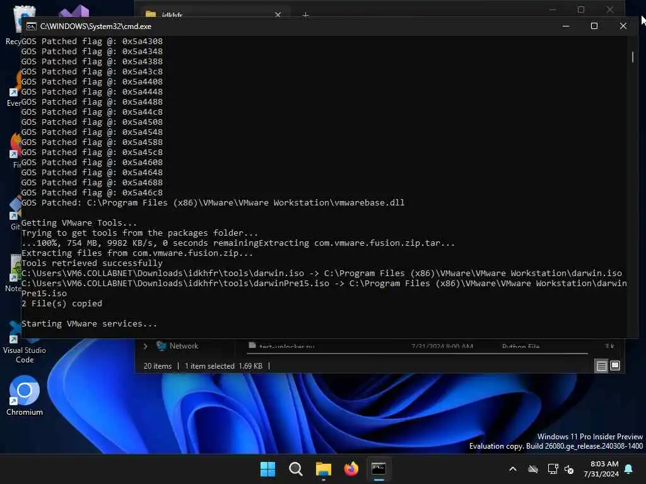
Task: Click 'Extracting files from com.vmware.fusion.zip...' line
Action: click(137, 253)
